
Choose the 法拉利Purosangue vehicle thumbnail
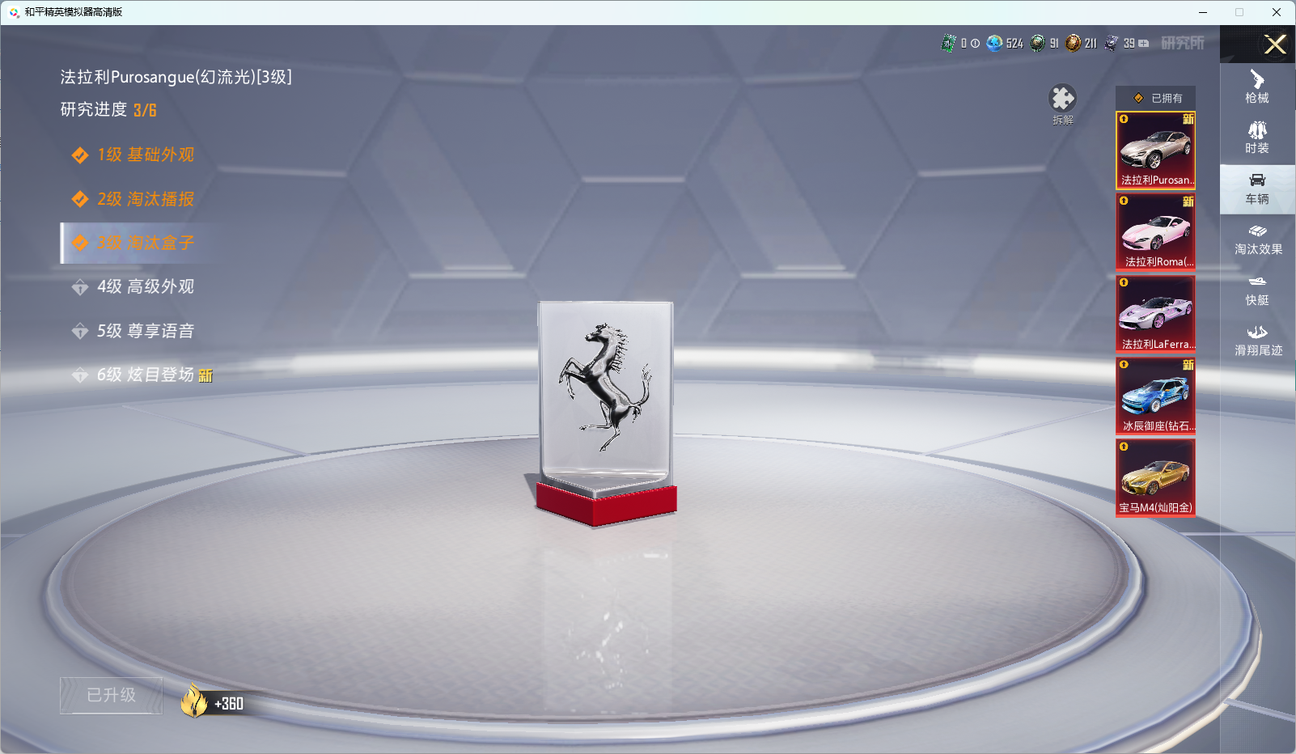[1155, 150]
